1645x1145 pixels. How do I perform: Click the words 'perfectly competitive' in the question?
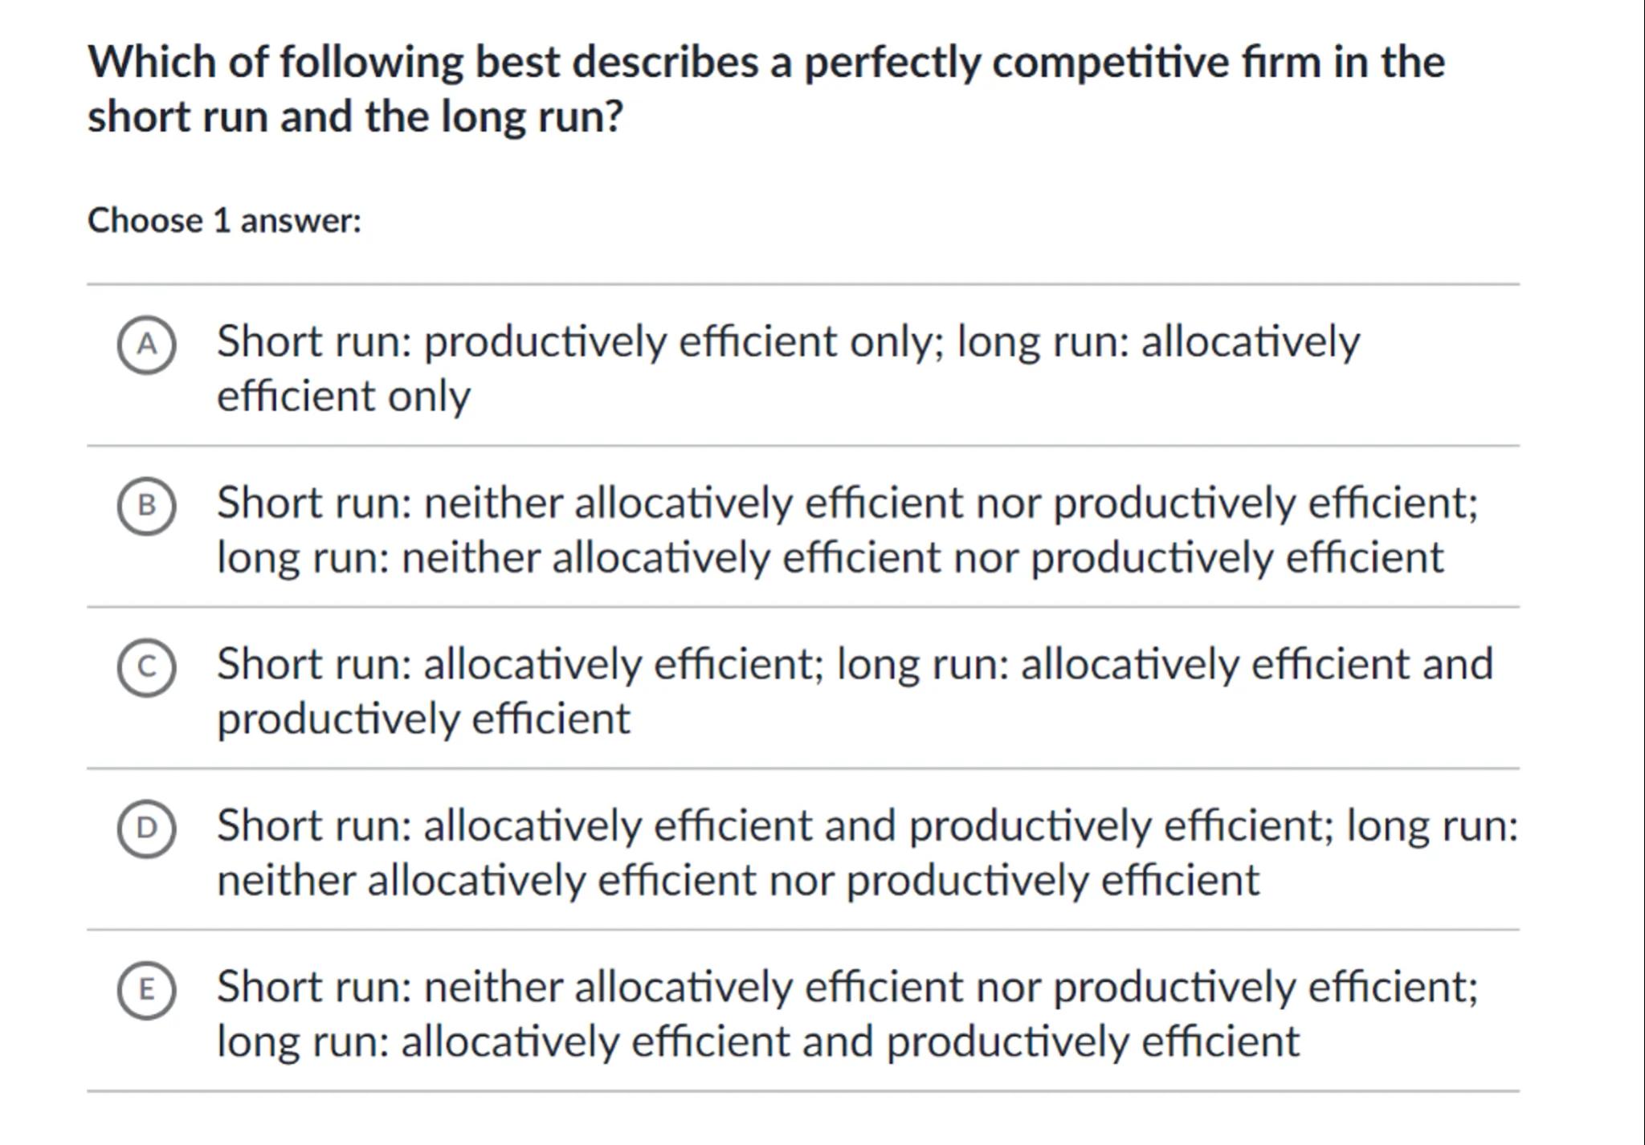point(1015,63)
